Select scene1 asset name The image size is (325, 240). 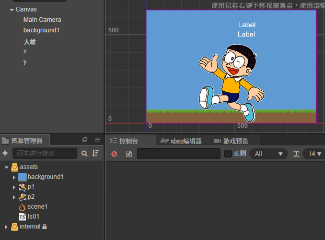(38, 207)
